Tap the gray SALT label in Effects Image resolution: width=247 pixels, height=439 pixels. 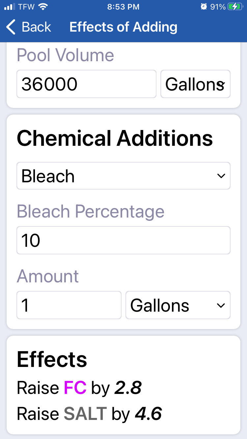click(x=85, y=414)
